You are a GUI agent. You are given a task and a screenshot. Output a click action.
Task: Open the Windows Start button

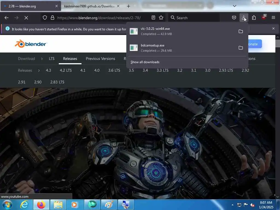pos(7,205)
